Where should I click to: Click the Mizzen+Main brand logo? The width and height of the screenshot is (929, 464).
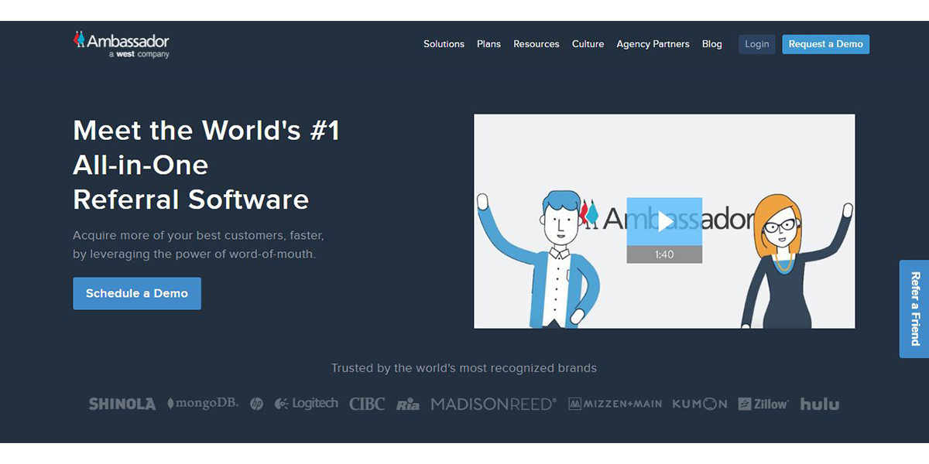615,404
